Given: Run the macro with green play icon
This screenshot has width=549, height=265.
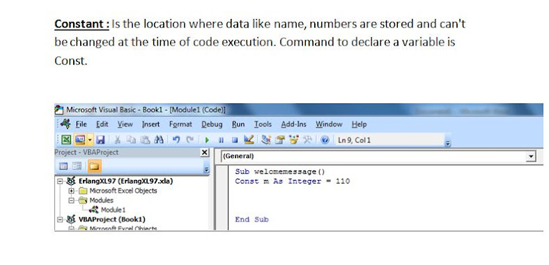Looking at the screenshot, I should 207,141.
